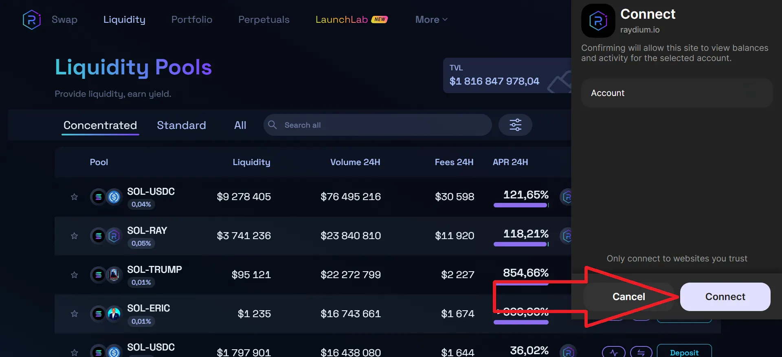Image resolution: width=782 pixels, height=357 pixels.
Task: Favorite the SOL-USDC 0,04% pool star
Action: (74, 197)
